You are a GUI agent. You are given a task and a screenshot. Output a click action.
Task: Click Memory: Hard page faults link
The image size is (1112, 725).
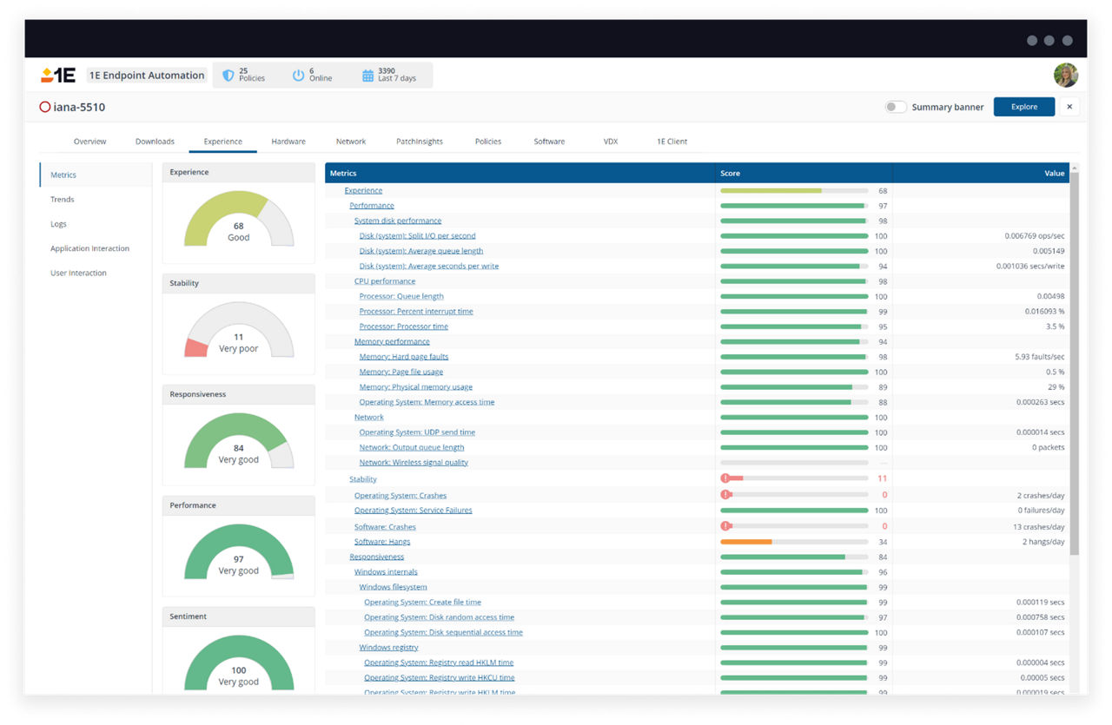[x=404, y=357]
